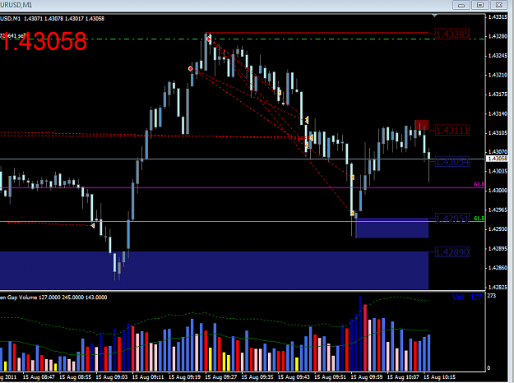Click the magenta 61.8 Fibonacci label
Viewport: 514px width, 383px height.
[479, 184]
